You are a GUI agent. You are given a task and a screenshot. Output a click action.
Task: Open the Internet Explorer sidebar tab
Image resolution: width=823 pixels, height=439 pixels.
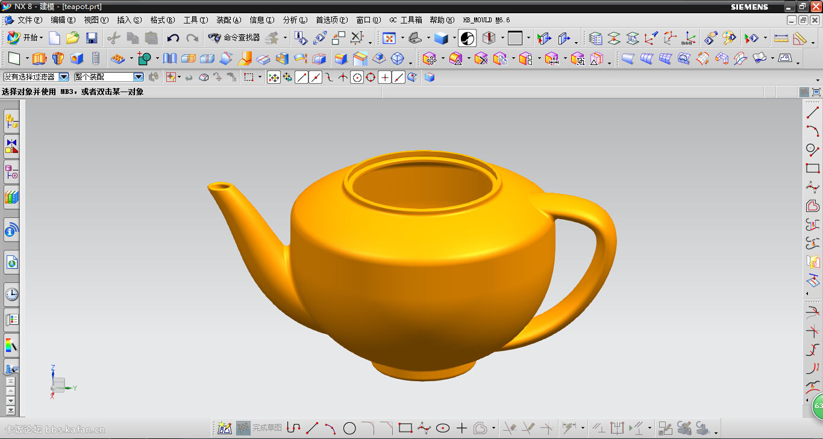tap(11, 262)
